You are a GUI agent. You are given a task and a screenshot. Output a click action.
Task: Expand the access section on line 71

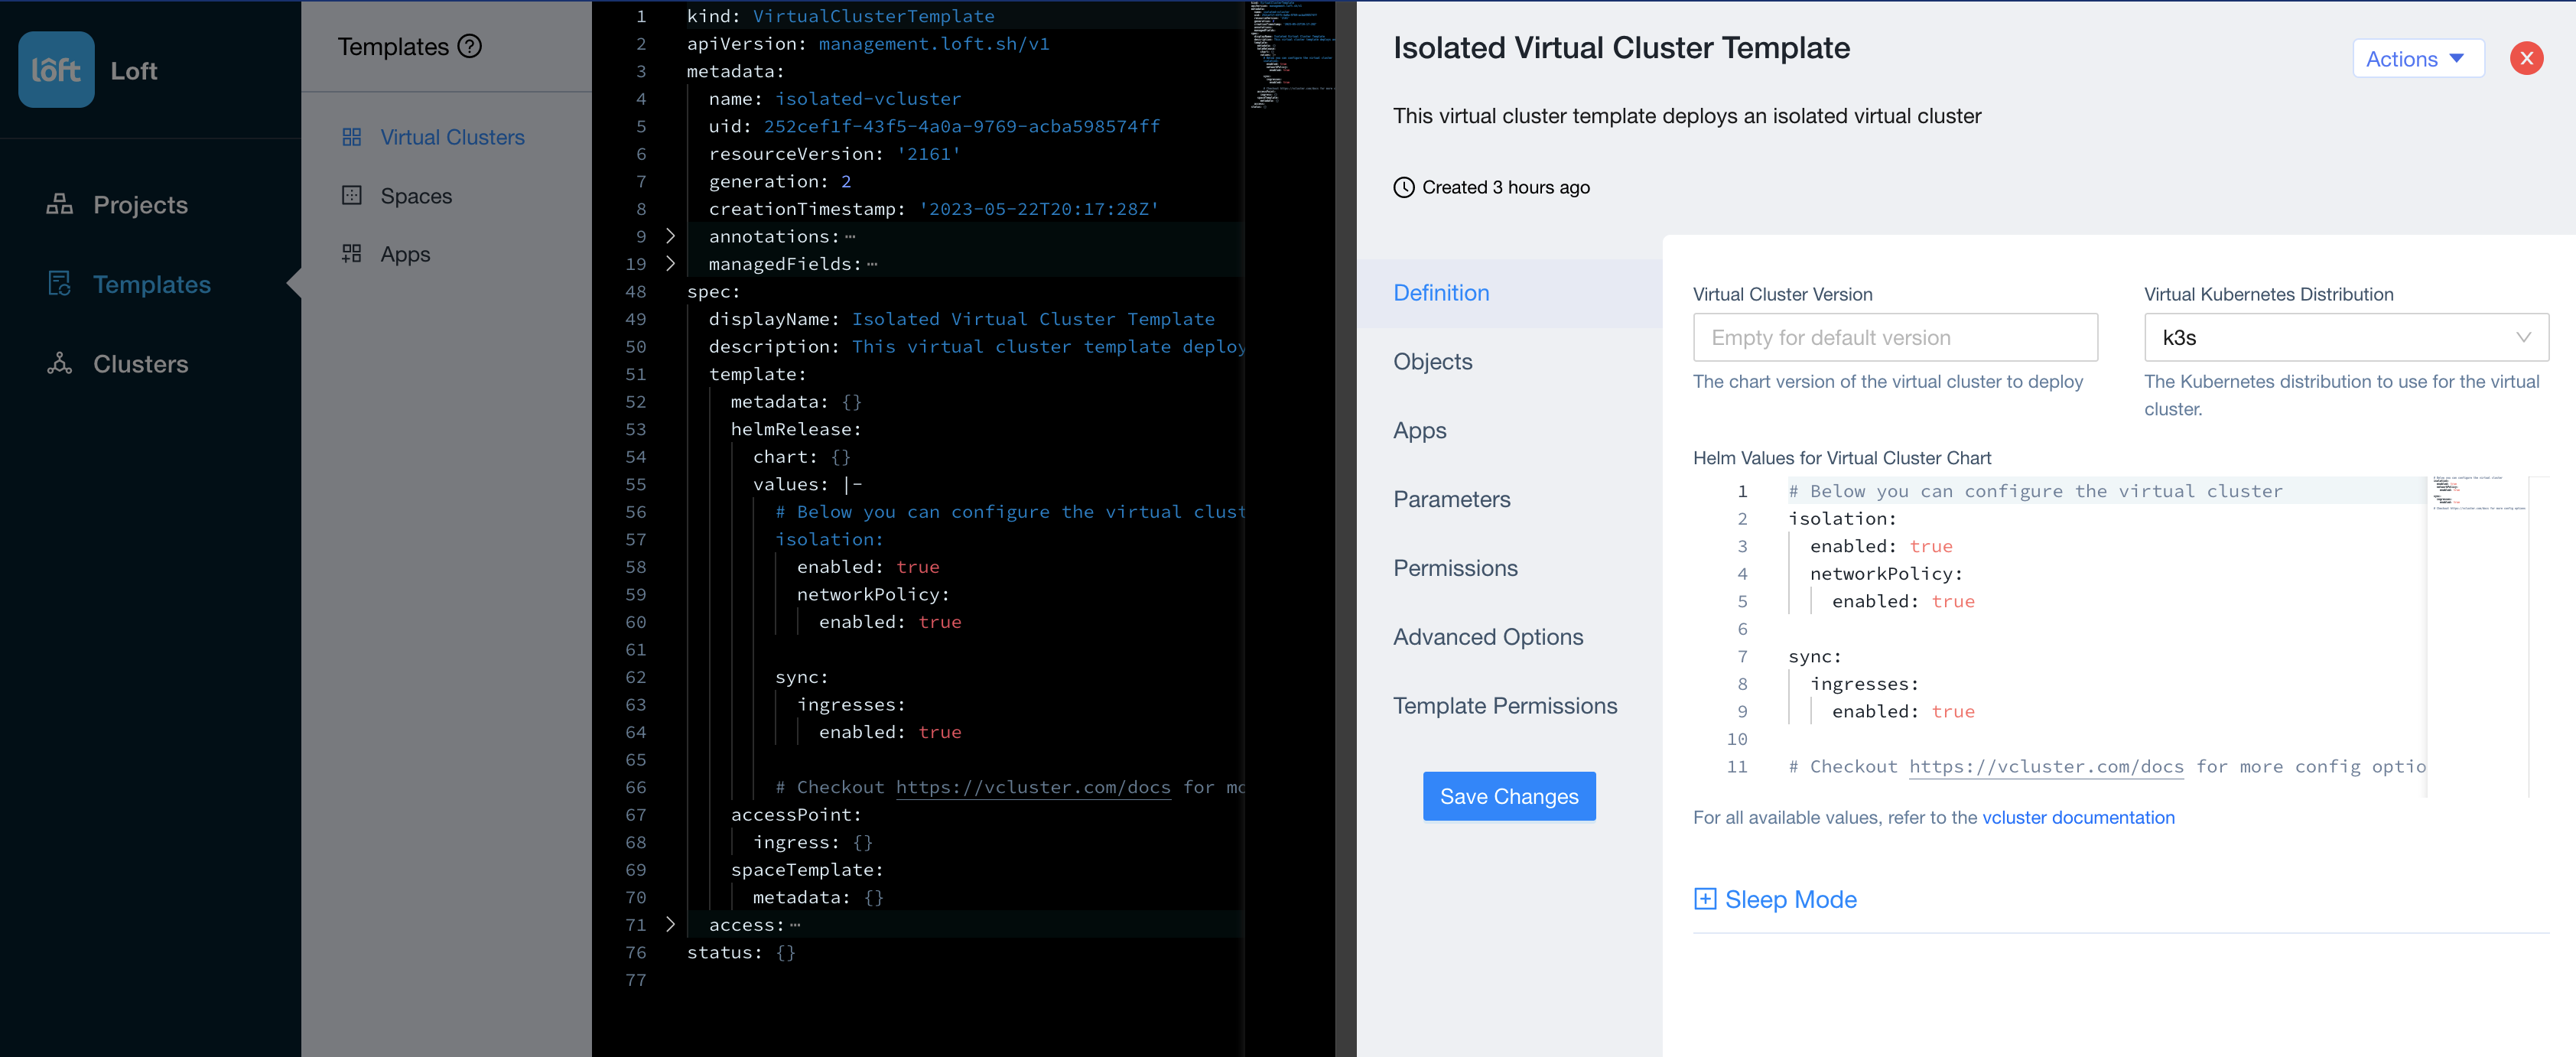click(669, 925)
